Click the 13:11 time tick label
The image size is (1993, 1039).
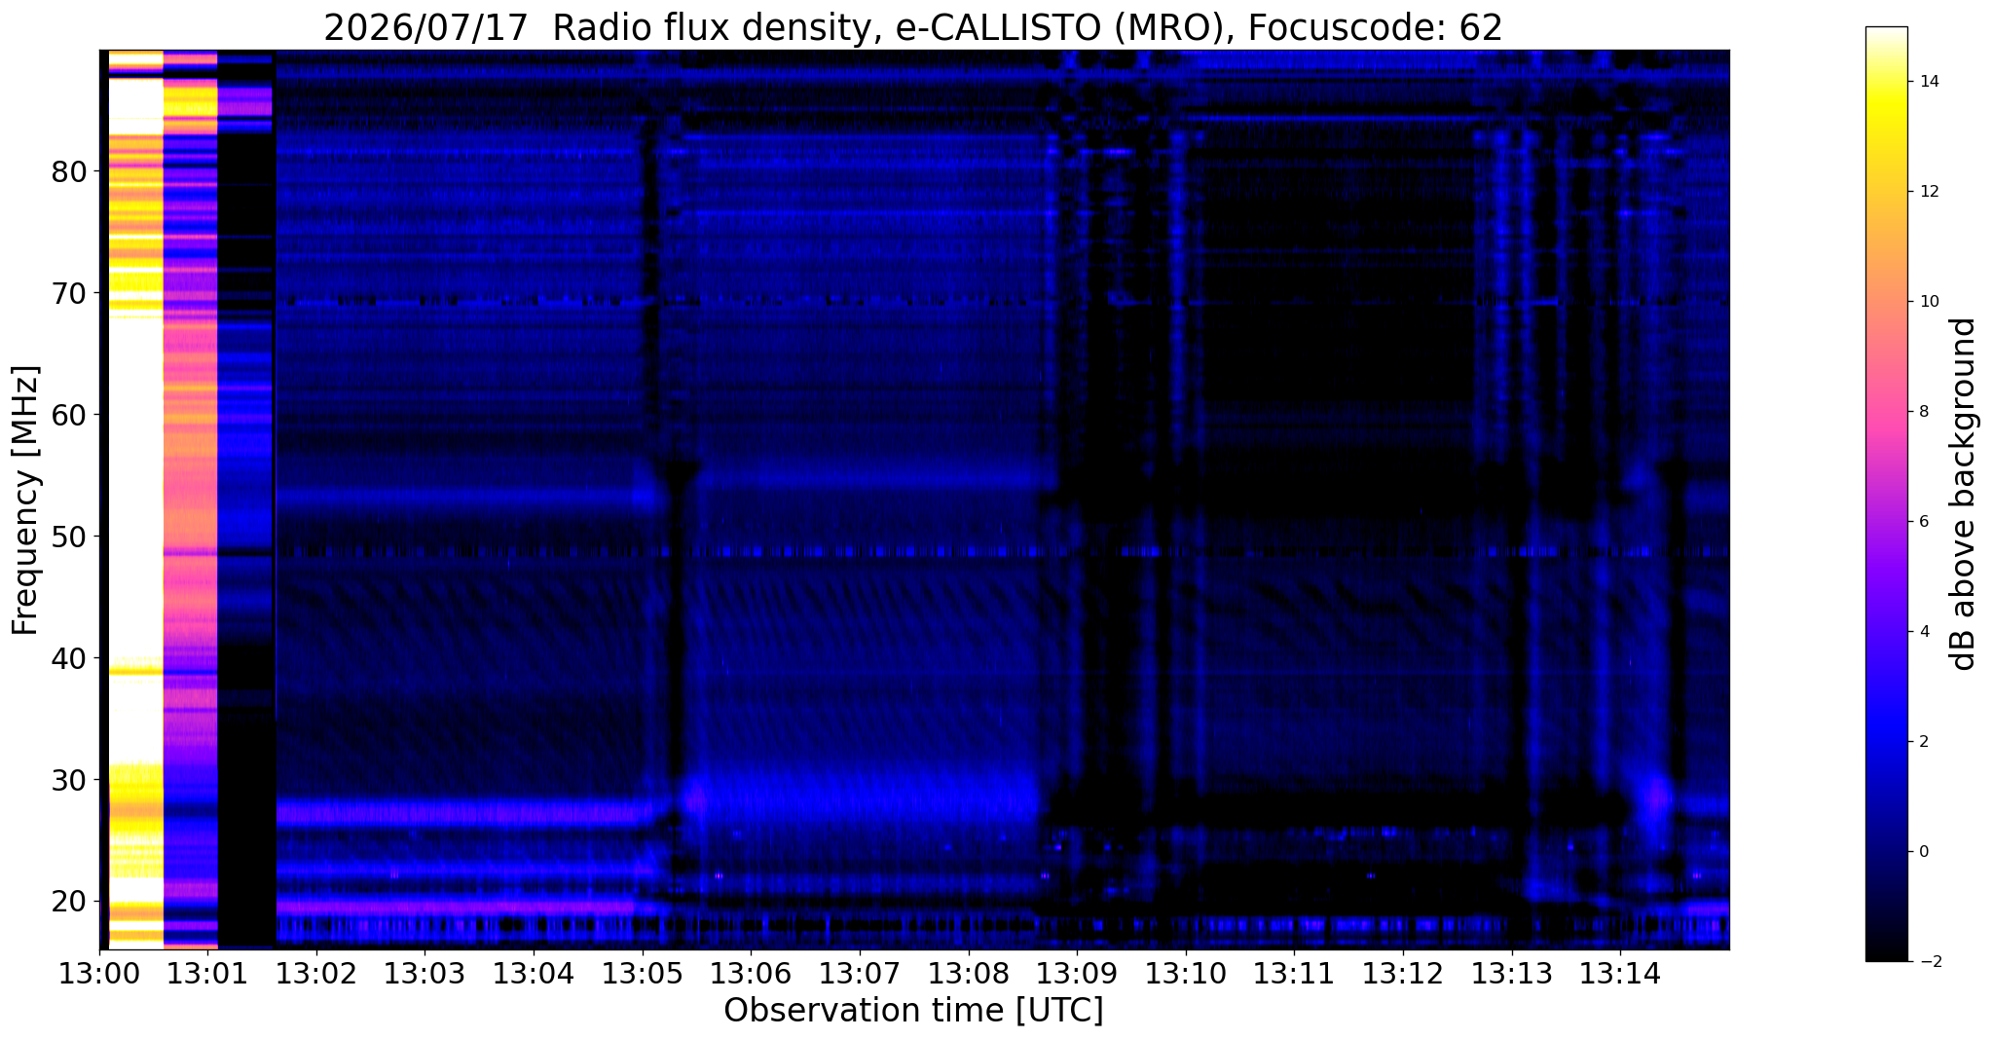tap(1295, 973)
